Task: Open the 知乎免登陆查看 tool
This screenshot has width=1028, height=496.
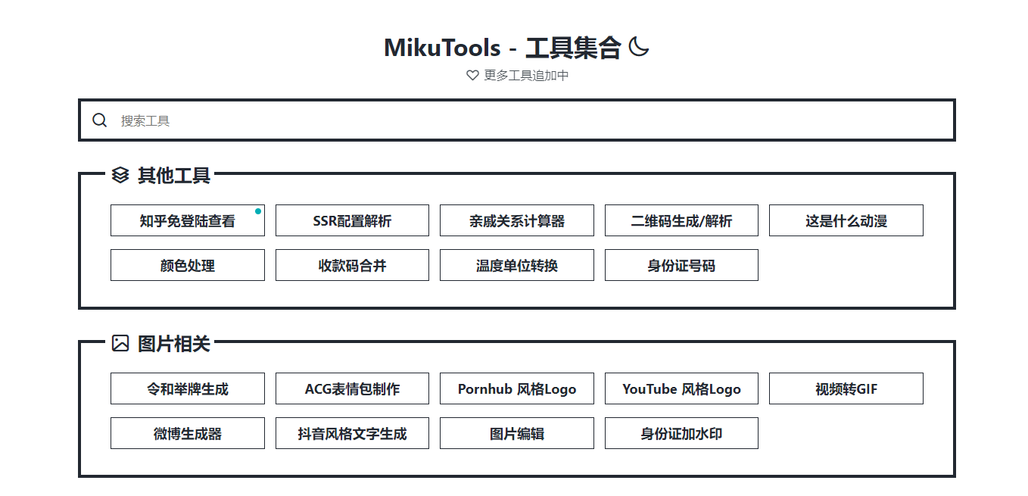Action: click(188, 221)
